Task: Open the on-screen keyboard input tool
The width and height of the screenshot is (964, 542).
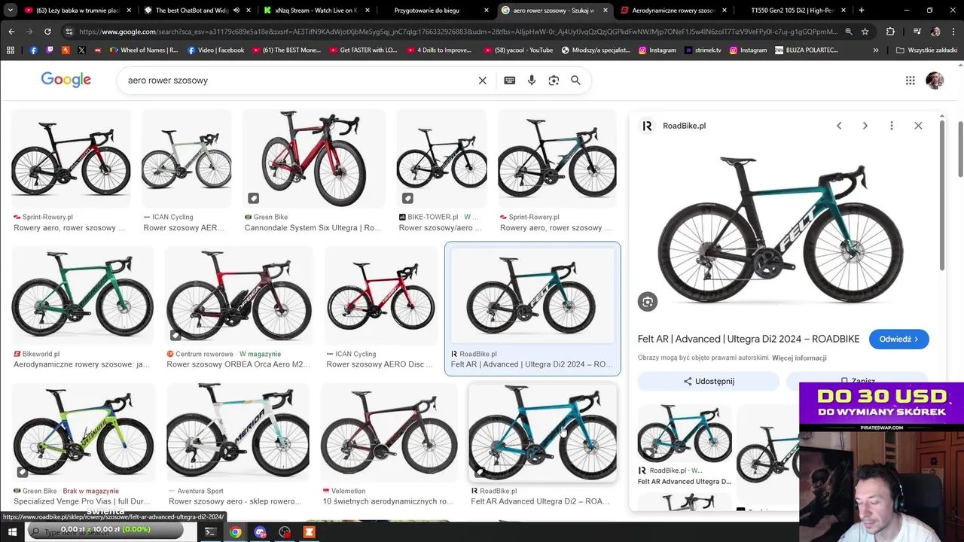Action: click(x=510, y=81)
